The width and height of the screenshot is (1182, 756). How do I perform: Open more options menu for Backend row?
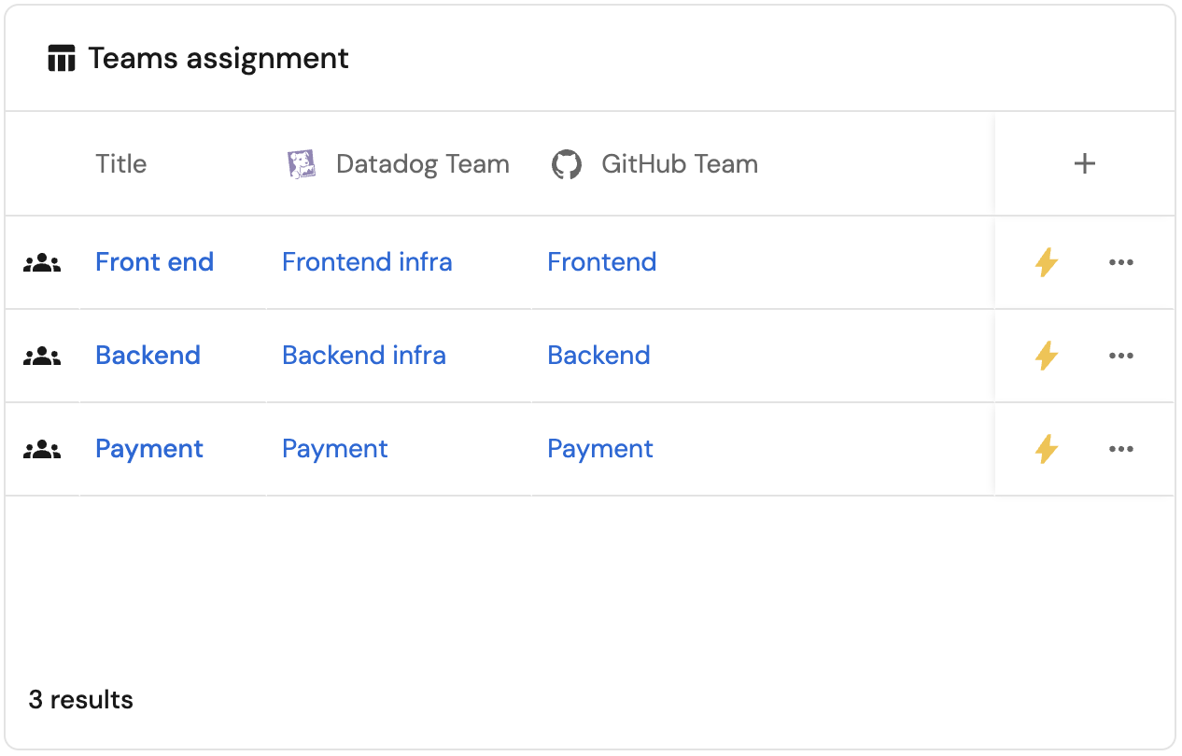(x=1120, y=356)
